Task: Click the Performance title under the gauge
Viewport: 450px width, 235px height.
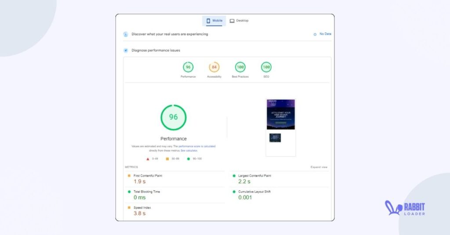Action: pyautogui.click(x=173, y=139)
